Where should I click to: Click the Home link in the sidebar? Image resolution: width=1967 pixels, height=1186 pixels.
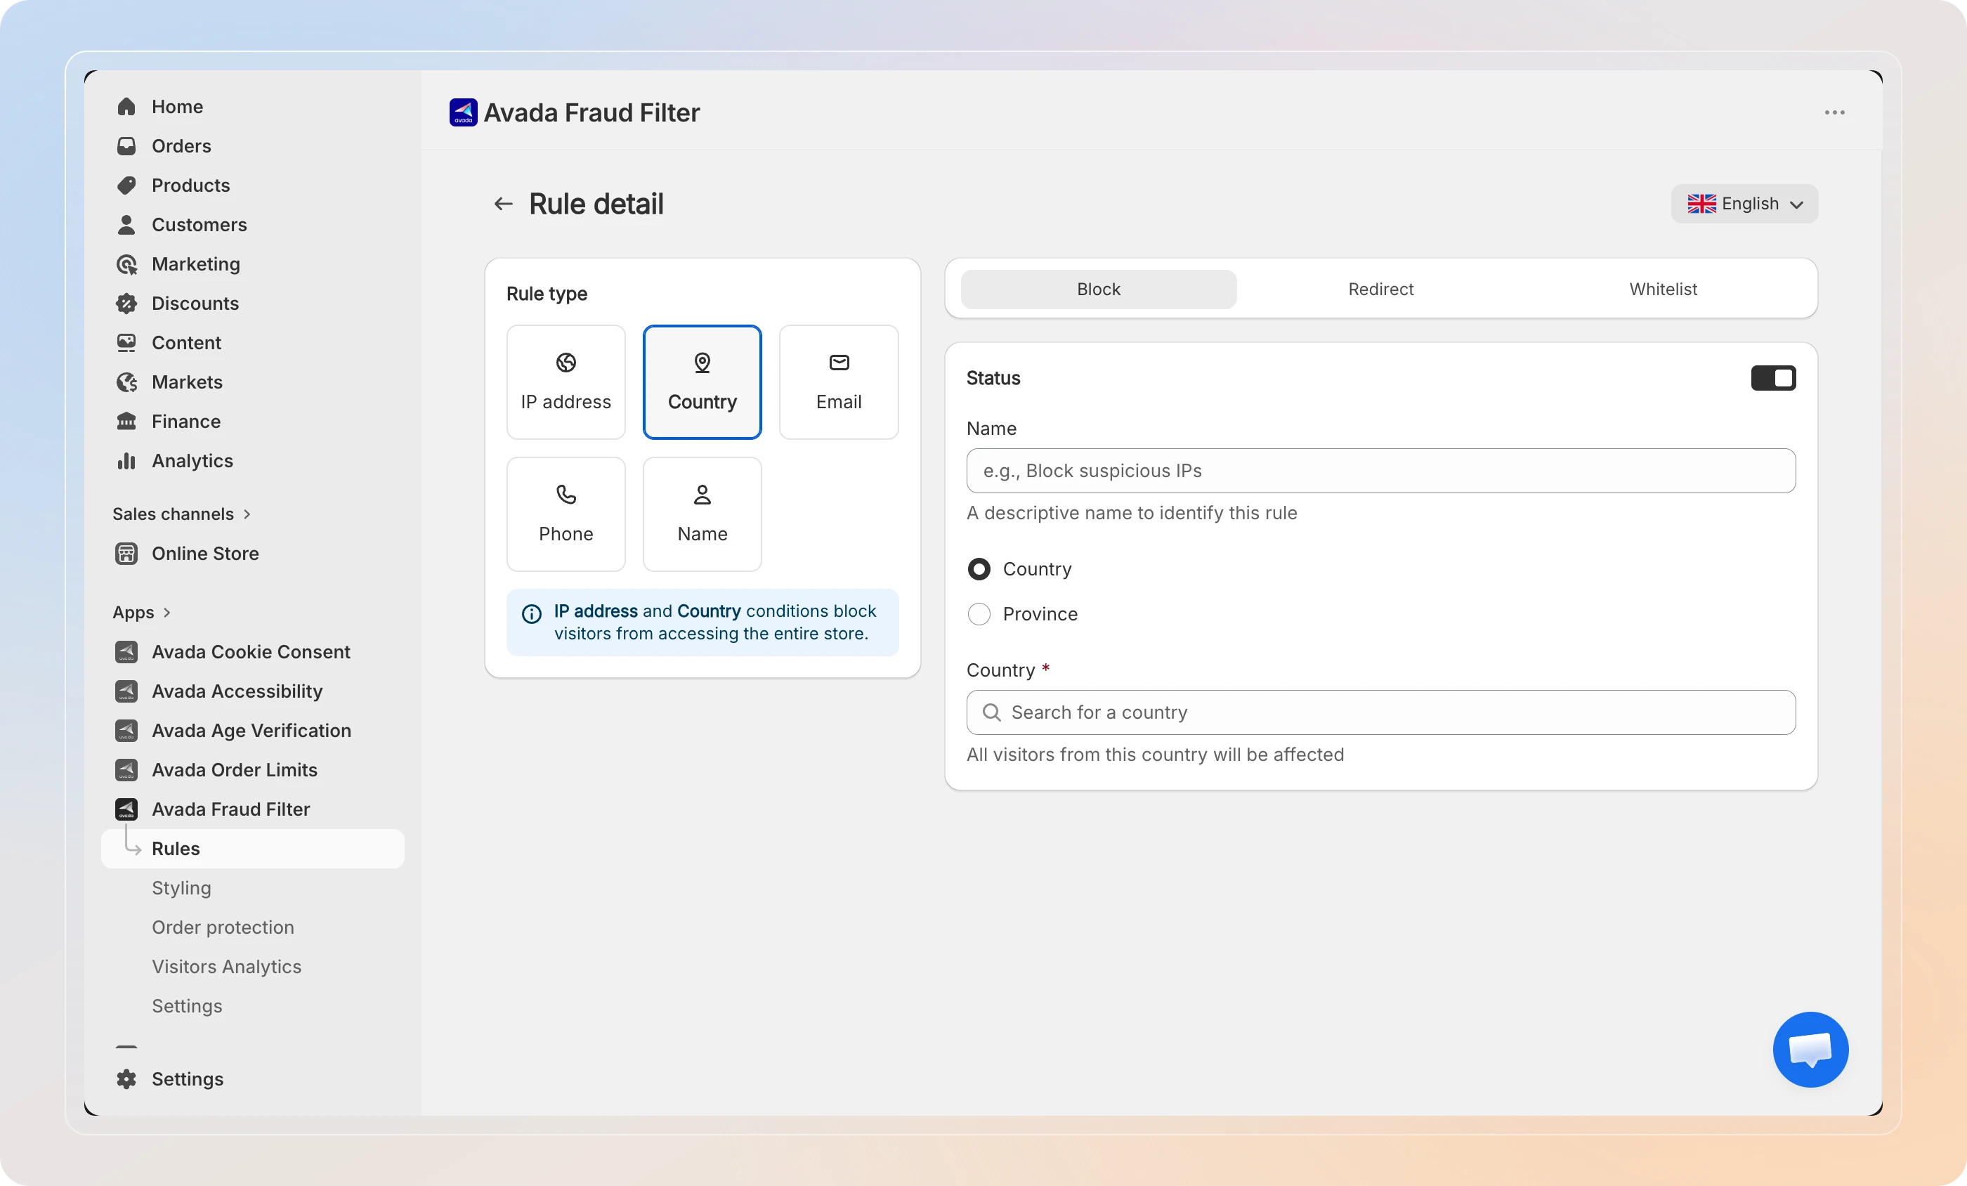point(177,107)
